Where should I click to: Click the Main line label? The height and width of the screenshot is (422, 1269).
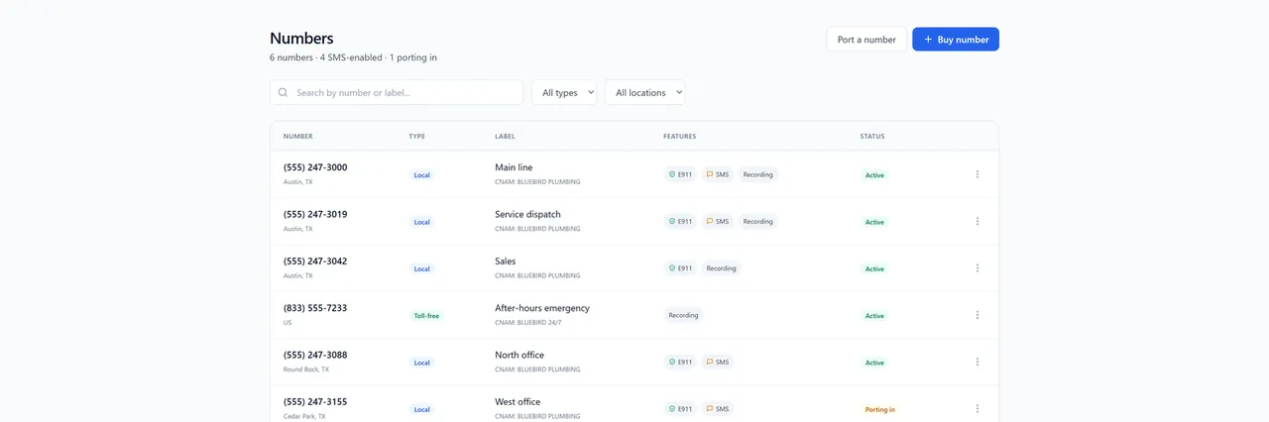pyautogui.click(x=514, y=167)
